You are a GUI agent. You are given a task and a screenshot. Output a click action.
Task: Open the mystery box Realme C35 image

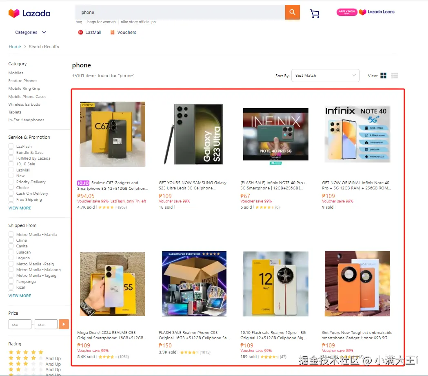click(194, 284)
